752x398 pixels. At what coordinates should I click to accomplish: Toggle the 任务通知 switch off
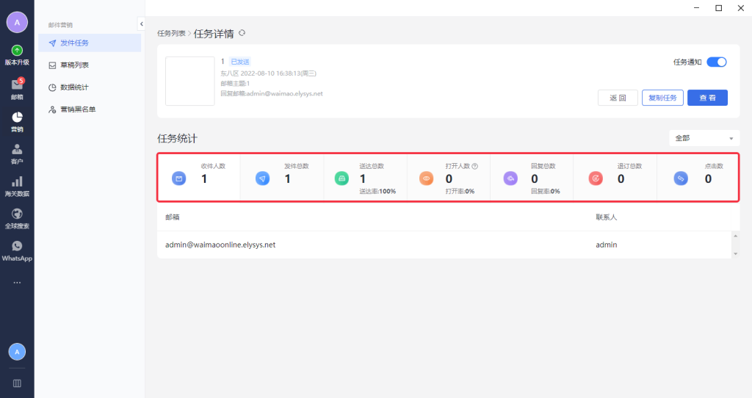[716, 62]
